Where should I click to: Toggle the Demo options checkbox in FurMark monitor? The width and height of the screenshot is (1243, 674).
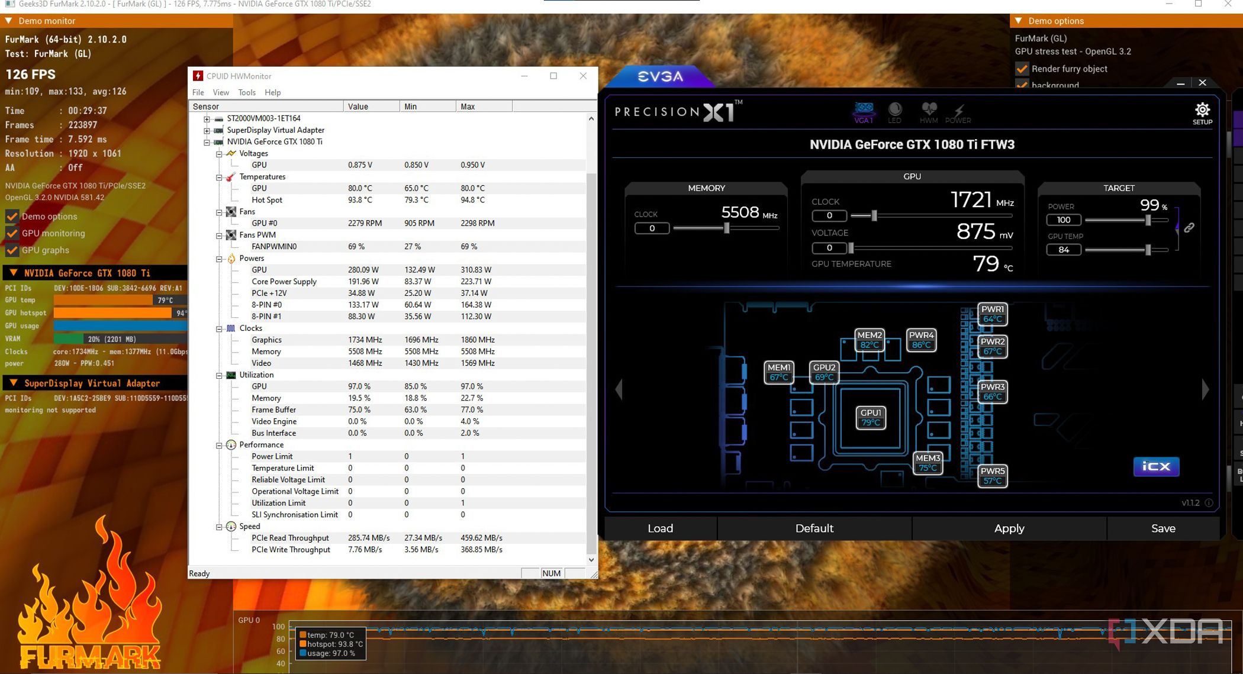point(12,217)
